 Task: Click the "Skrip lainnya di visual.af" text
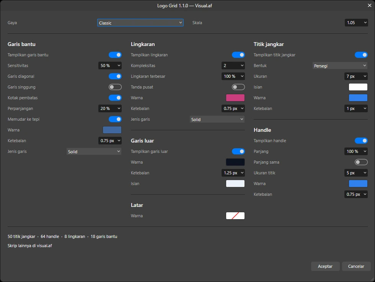point(30,246)
